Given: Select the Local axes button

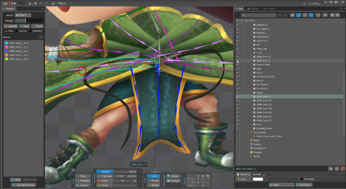Looking at the screenshot, I should pyautogui.click(x=154, y=176).
